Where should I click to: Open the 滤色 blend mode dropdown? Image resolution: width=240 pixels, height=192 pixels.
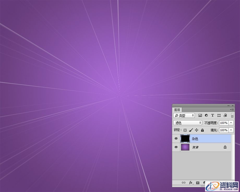coord(188,123)
